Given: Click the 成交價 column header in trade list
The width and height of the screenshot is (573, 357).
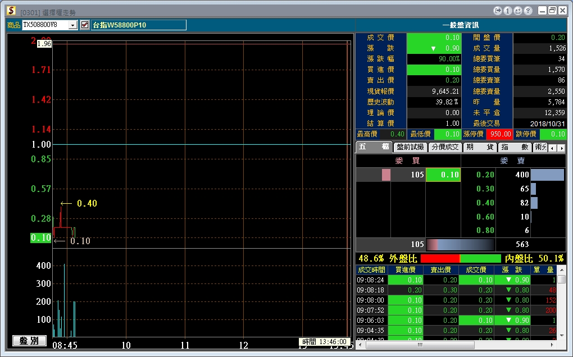Looking at the screenshot, I should point(476,270).
